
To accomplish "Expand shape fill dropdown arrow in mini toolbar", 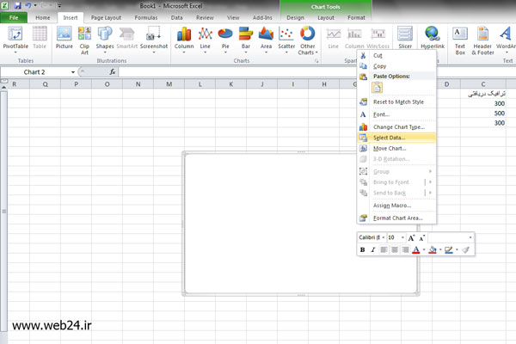I will [440, 250].
